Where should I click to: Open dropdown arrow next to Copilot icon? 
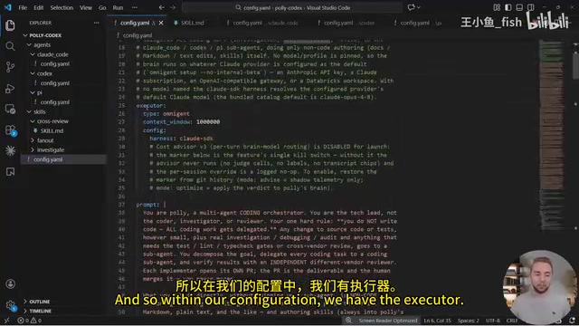[418, 7]
